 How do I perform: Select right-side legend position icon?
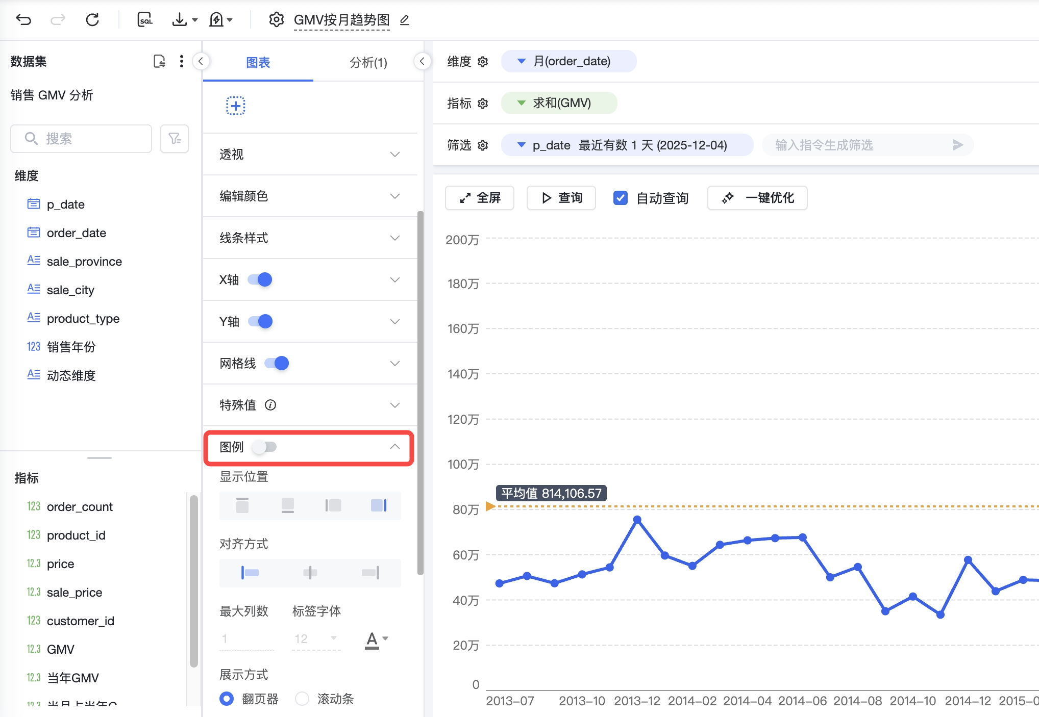378,505
